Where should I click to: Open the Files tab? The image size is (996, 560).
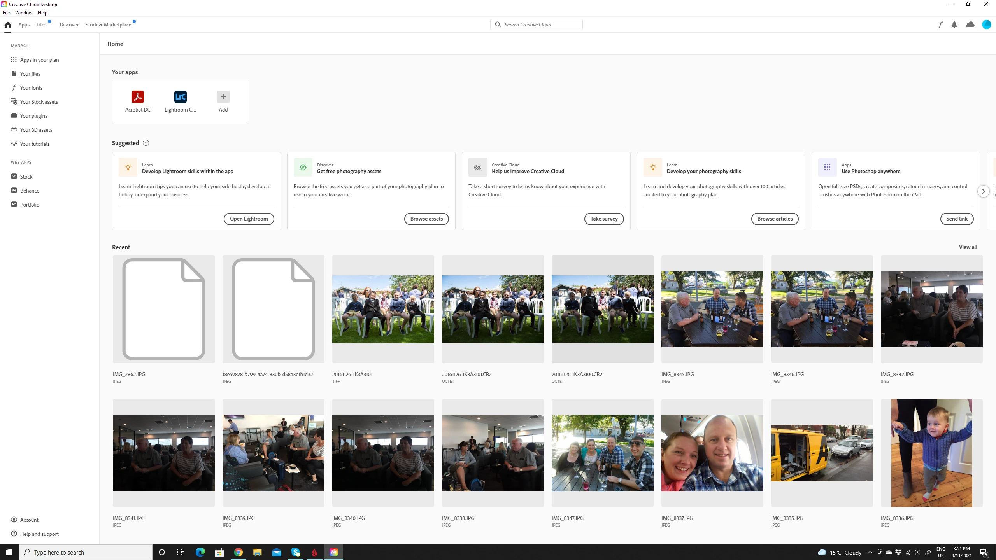[42, 24]
